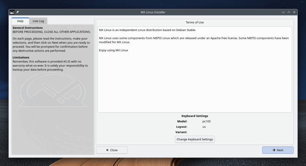Click the MX Linux Installer window title
This screenshot has width=306, height=166.
tap(153, 12)
